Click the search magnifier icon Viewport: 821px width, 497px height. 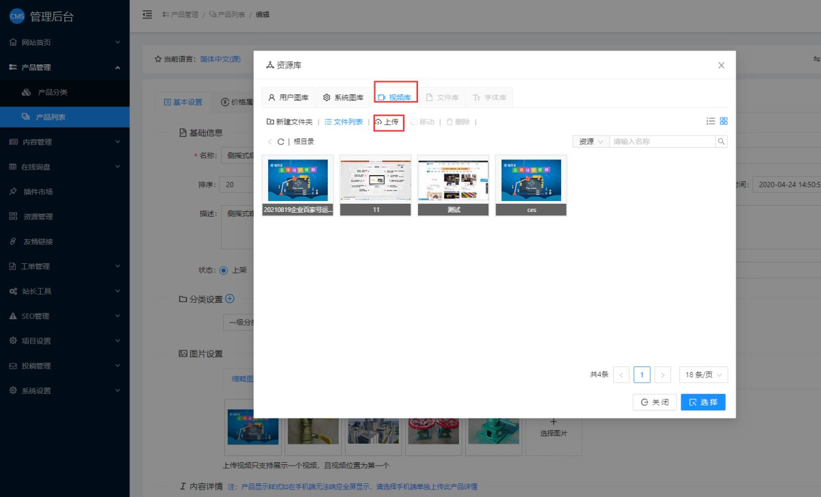click(x=721, y=142)
